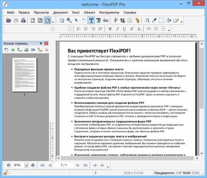Open a file with the folder icon

tap(9, 20)
